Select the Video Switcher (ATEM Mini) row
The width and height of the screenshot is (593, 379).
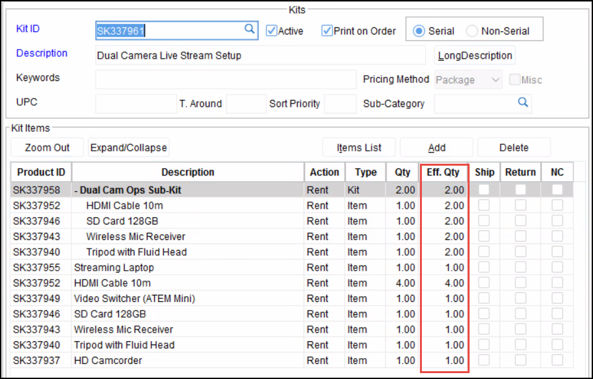[134, 299]
